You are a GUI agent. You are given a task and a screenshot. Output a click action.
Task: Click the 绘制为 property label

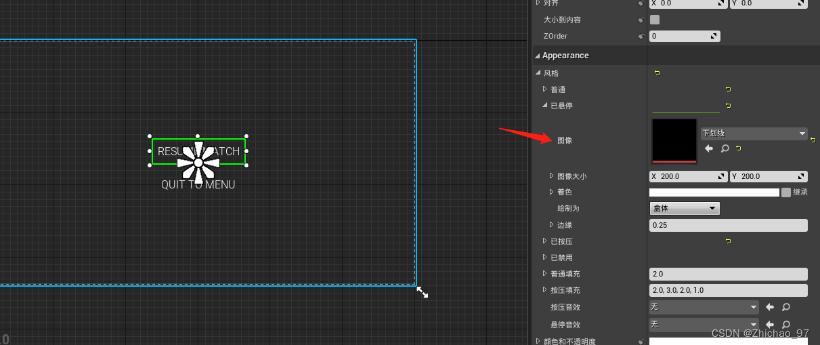coord(568,208)
